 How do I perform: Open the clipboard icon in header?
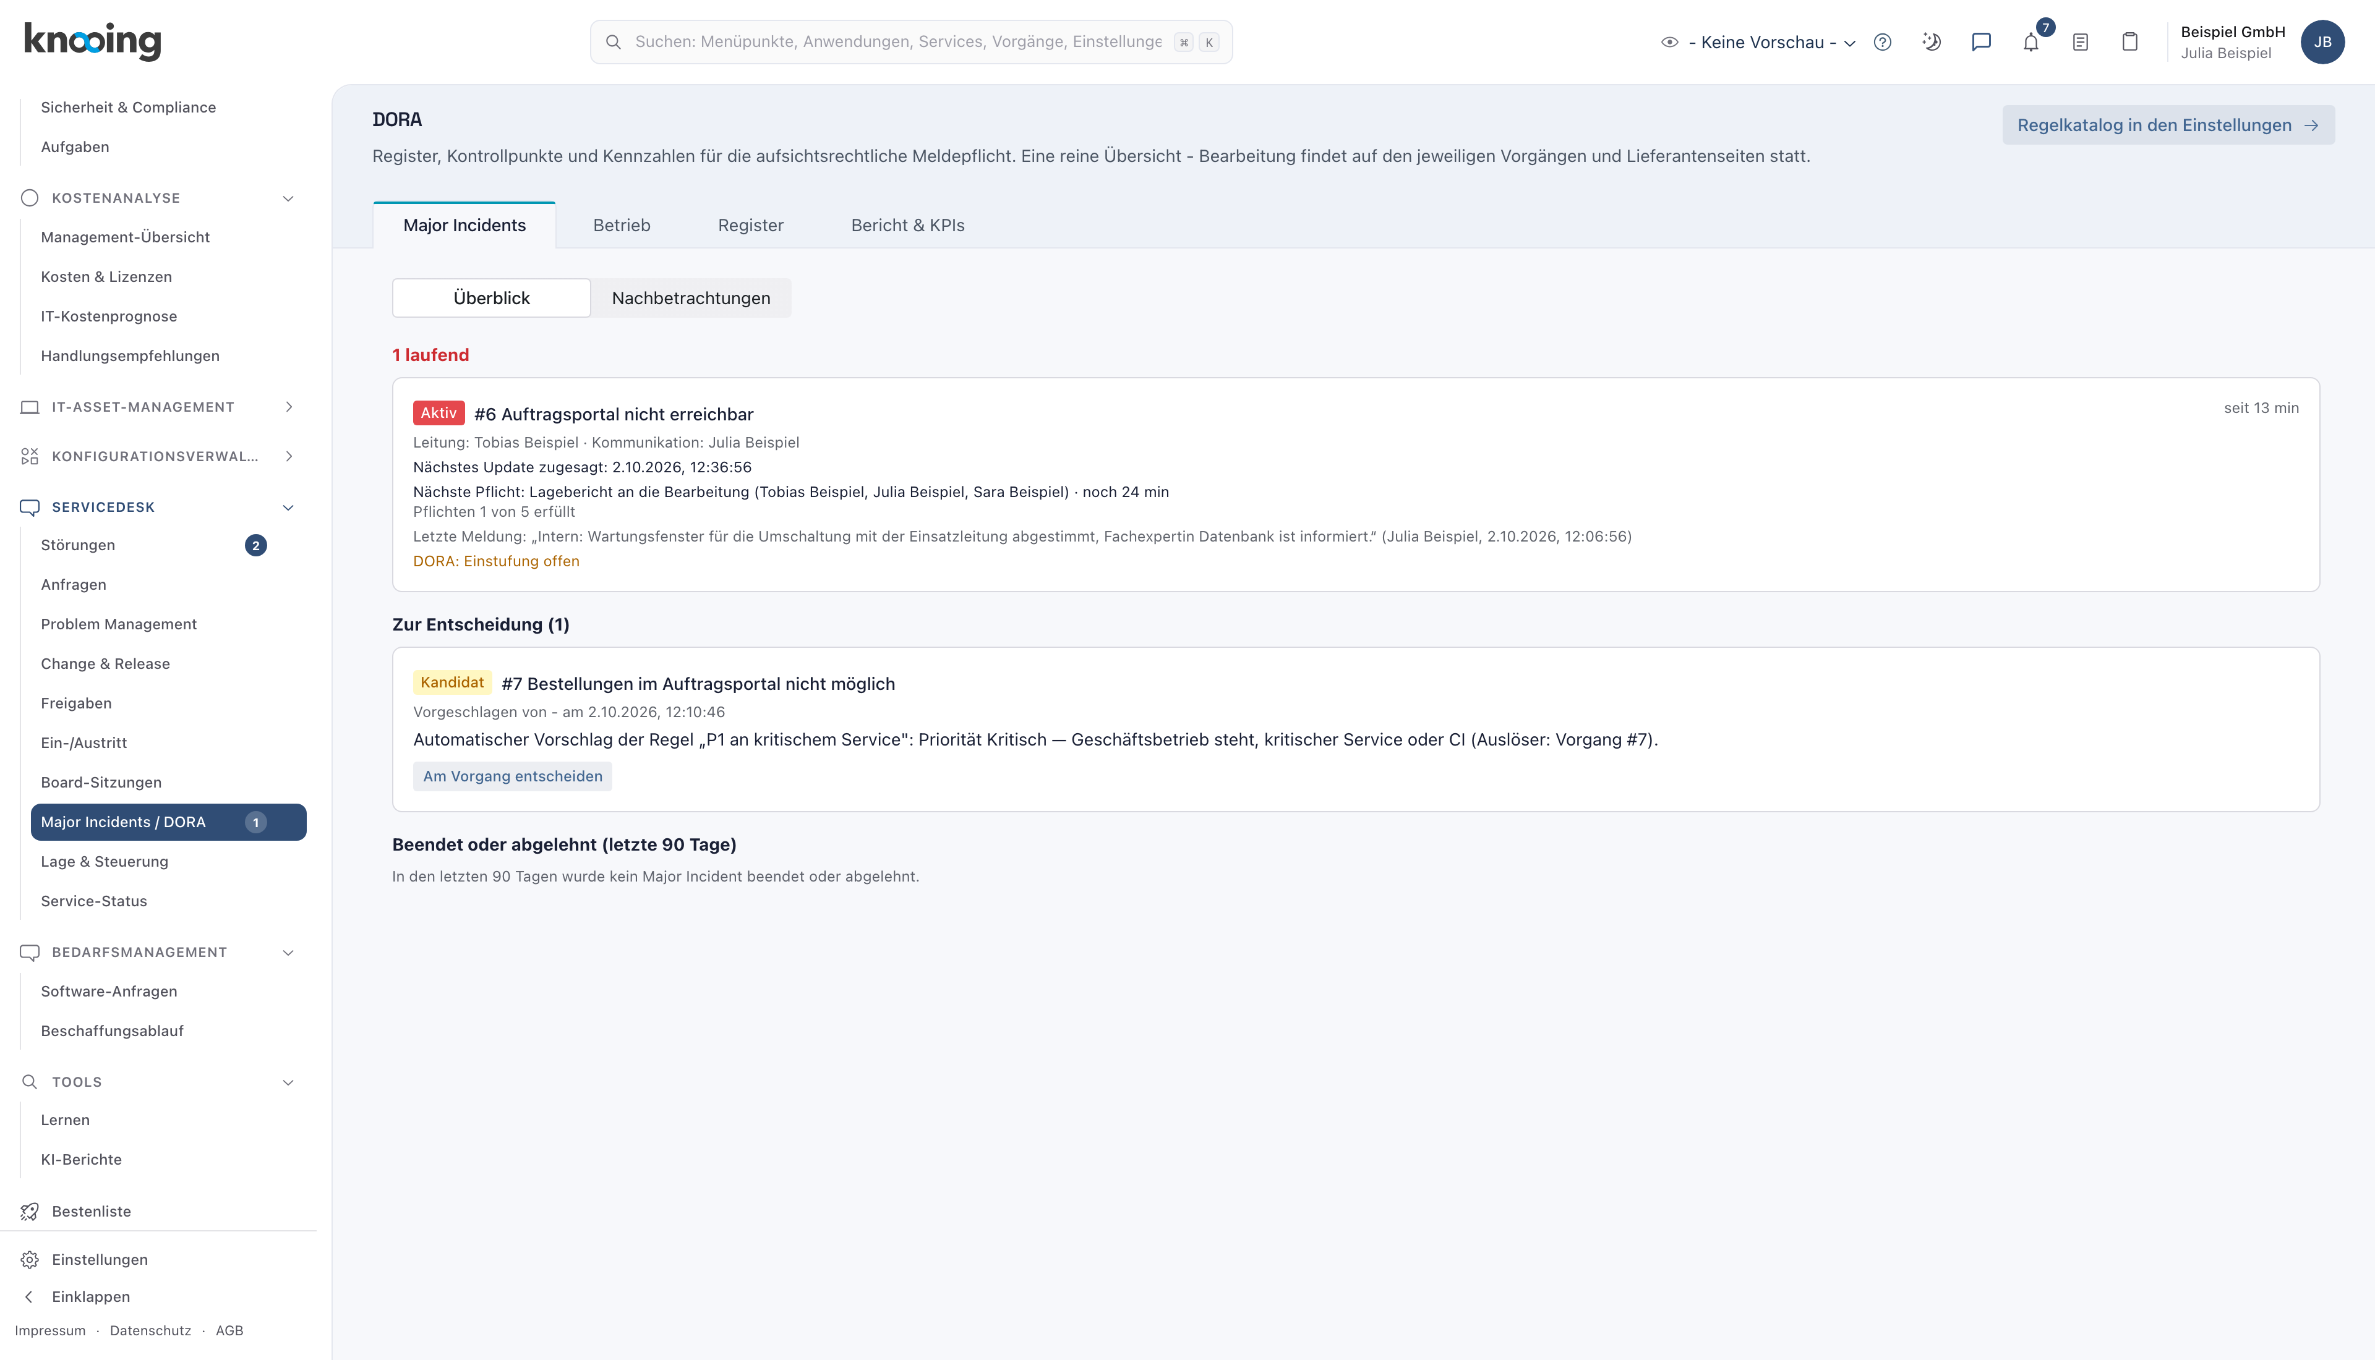tap(2130, 42)
